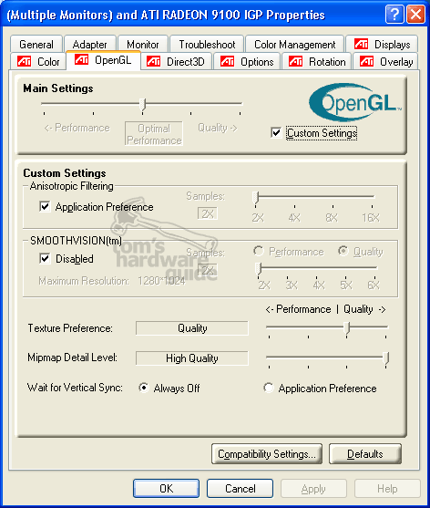This screenshot has height=508, width=430.
Task: Open the Color Management tab
Action: click(295, 44)
